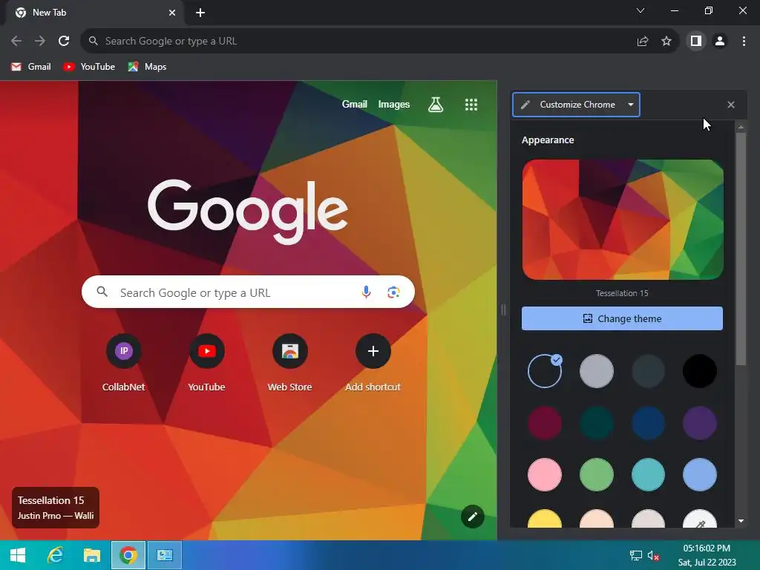
Task: Open File Explorer from taskbar
Action: pos(91,555)
